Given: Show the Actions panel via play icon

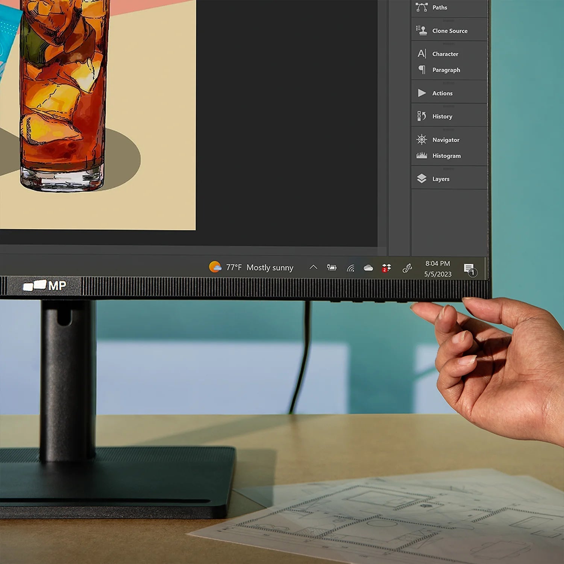Looking at the screenshot, I should [421, 93].
